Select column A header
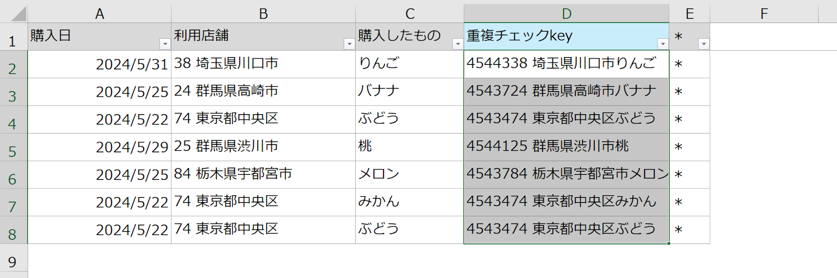Screen dimensions: 837x278 coord(99,14)
